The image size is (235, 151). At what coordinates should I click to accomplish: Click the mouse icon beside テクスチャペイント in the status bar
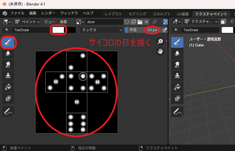141,148
